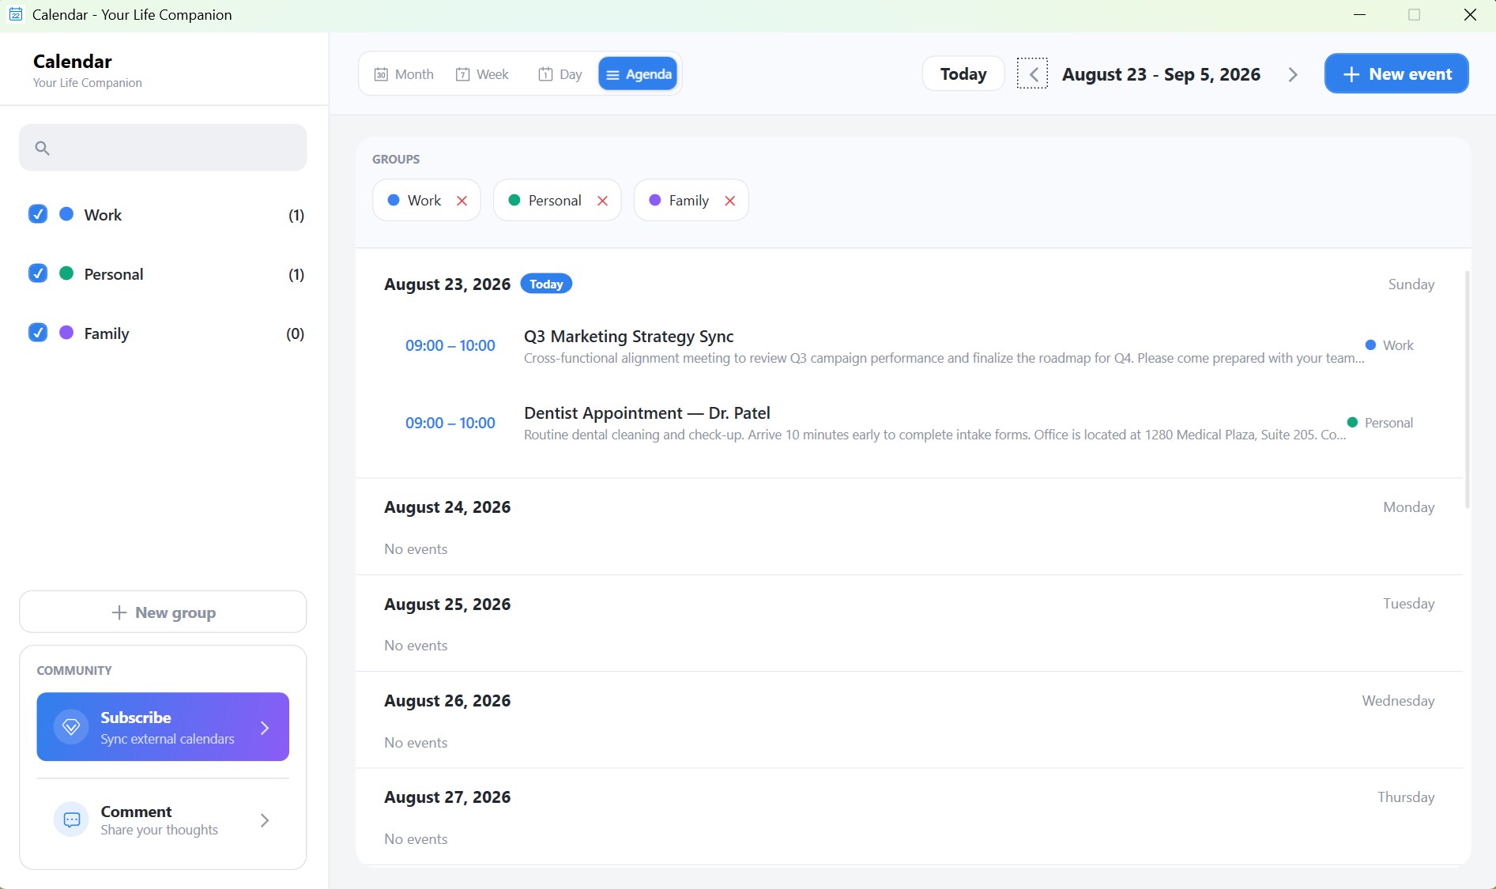Switch to Month view

404,74
